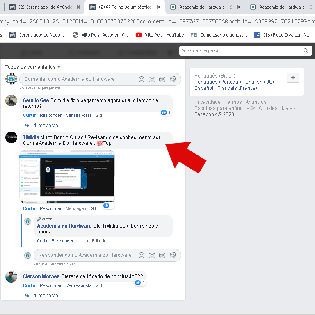Image resolution: width=315 pixels, height=315 pixels.
Task: Click Getulio Gee profile avatar
Action: click(11, 100)
